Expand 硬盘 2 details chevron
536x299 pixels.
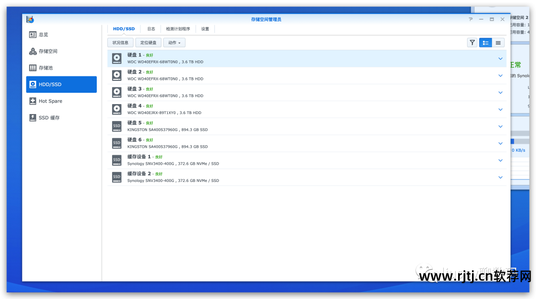500,76
